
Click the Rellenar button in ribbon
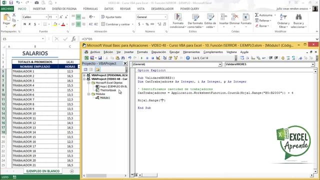click(263, 20)
